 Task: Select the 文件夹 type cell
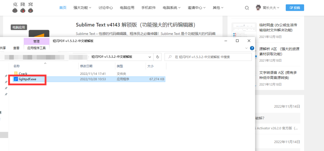pos(121,74)
